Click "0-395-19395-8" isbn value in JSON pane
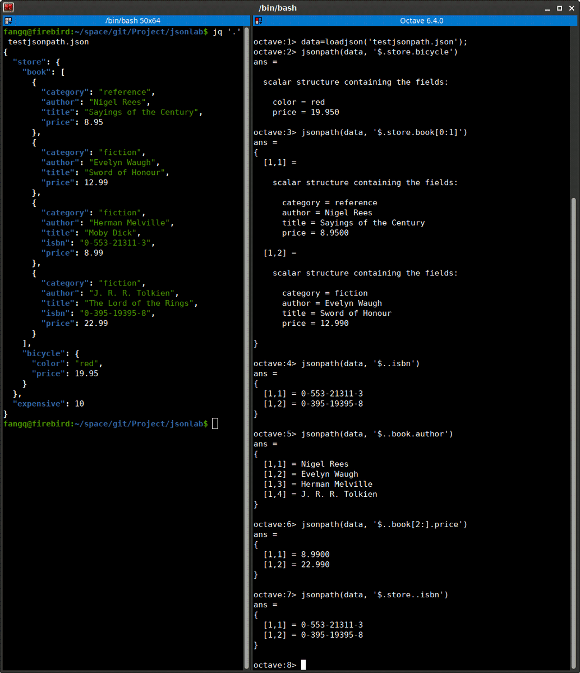 coord(115,314)
